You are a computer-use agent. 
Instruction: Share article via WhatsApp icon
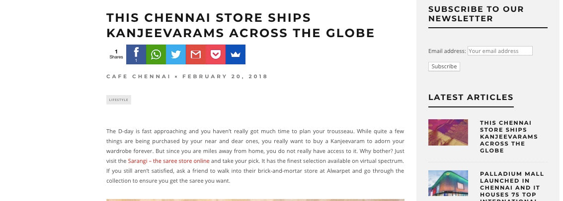(x=156, y=54)
